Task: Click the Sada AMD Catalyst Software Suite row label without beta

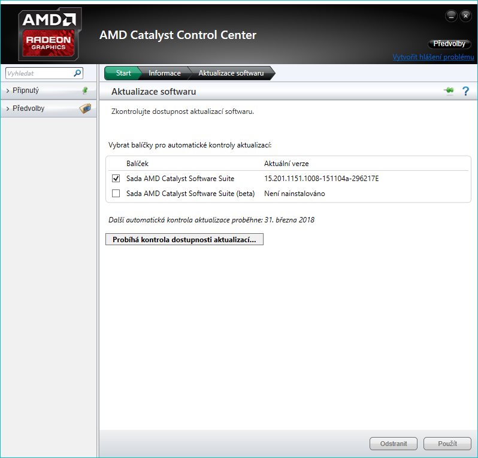Action: [180, 179]
